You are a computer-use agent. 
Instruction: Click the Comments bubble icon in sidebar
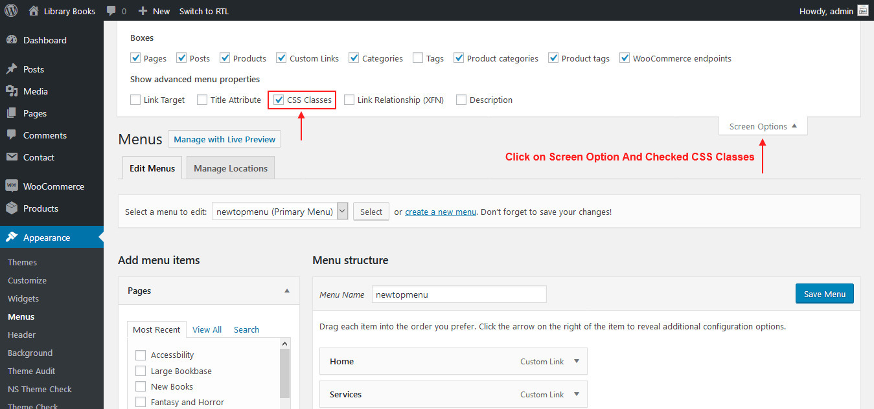tap(12, 135)
